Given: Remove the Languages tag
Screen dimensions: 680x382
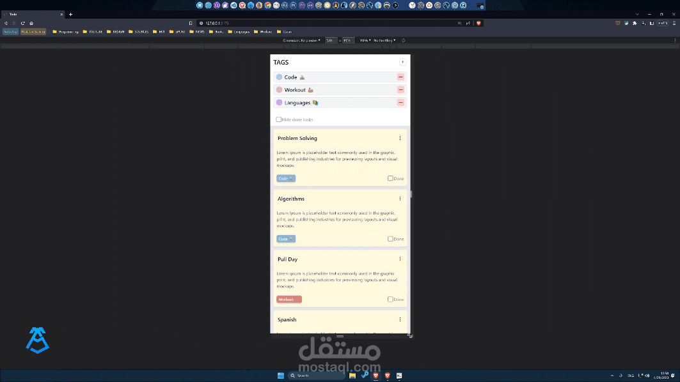Looking at the screenshot, I should [400, 103].
